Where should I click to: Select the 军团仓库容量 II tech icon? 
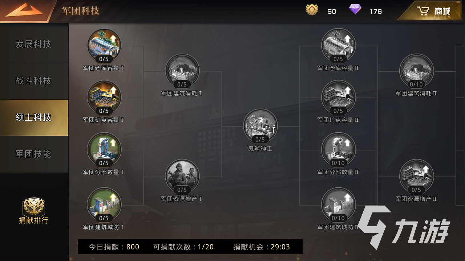tap(338, 46)
